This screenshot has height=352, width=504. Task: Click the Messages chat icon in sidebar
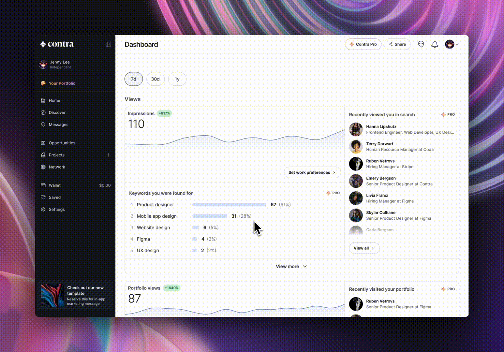click(43, 125)
